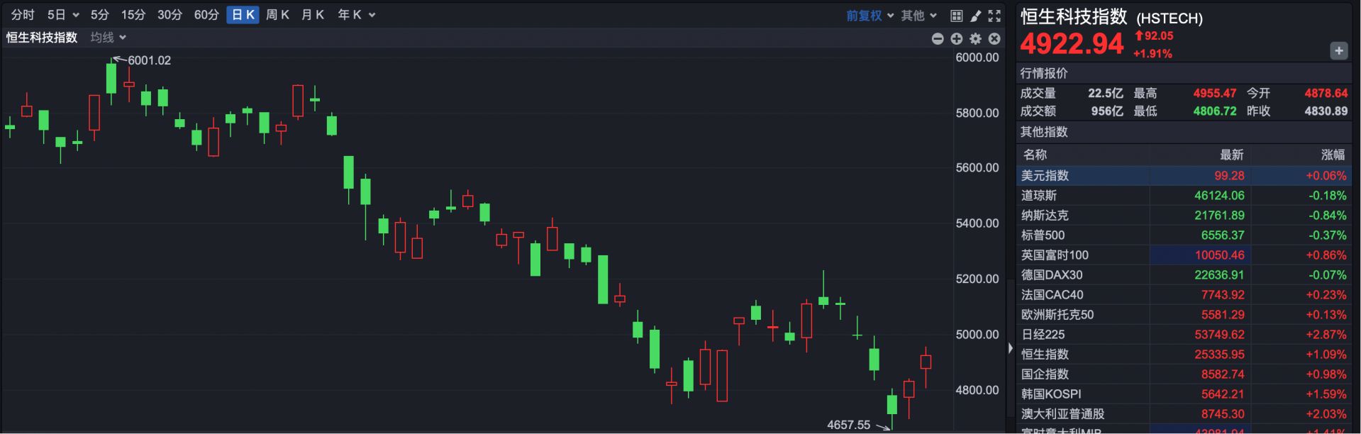Open chart settings gear icon
This screenshot has width=1361, height=434.
[976, 39]
